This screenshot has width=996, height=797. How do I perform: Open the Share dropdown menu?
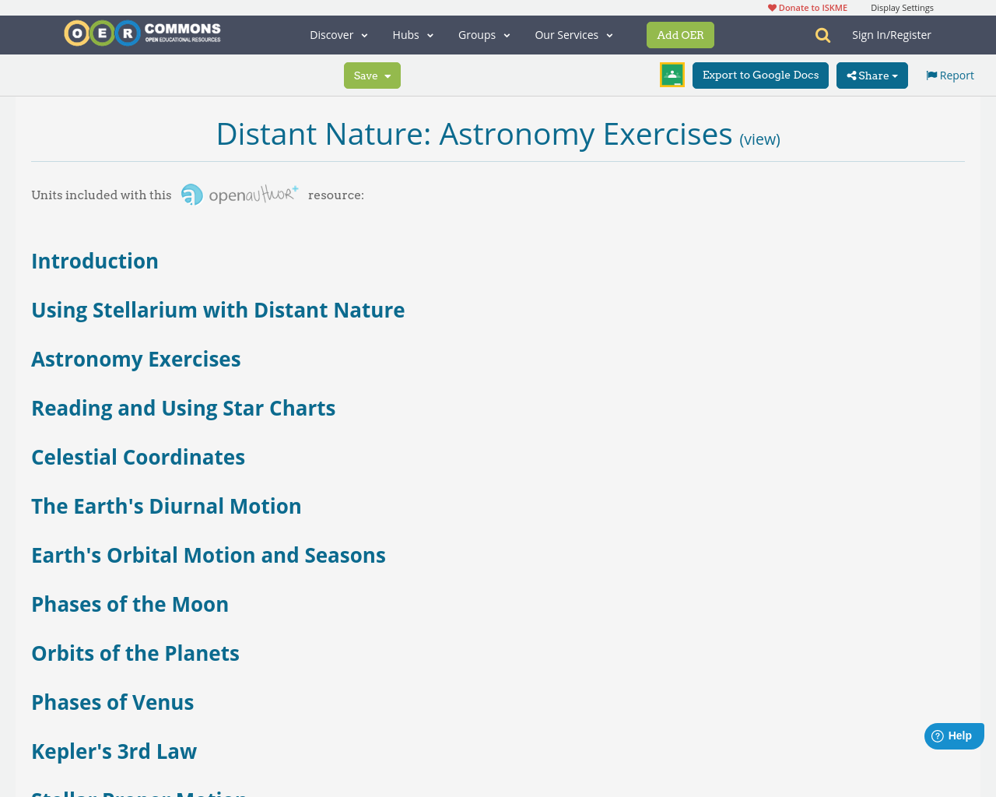(871, 75)
